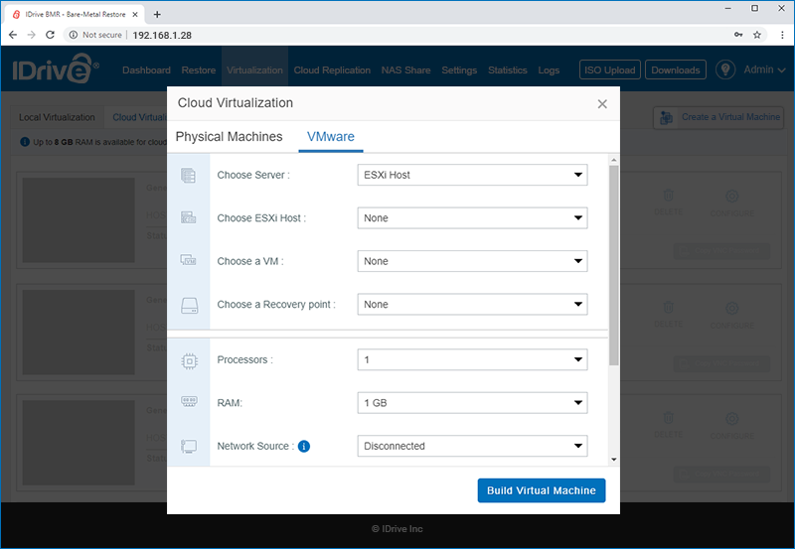Image resolution: width=795 pixels, height=549 pixels.
Task: Go to the Restore page
Action: point(198,69)
